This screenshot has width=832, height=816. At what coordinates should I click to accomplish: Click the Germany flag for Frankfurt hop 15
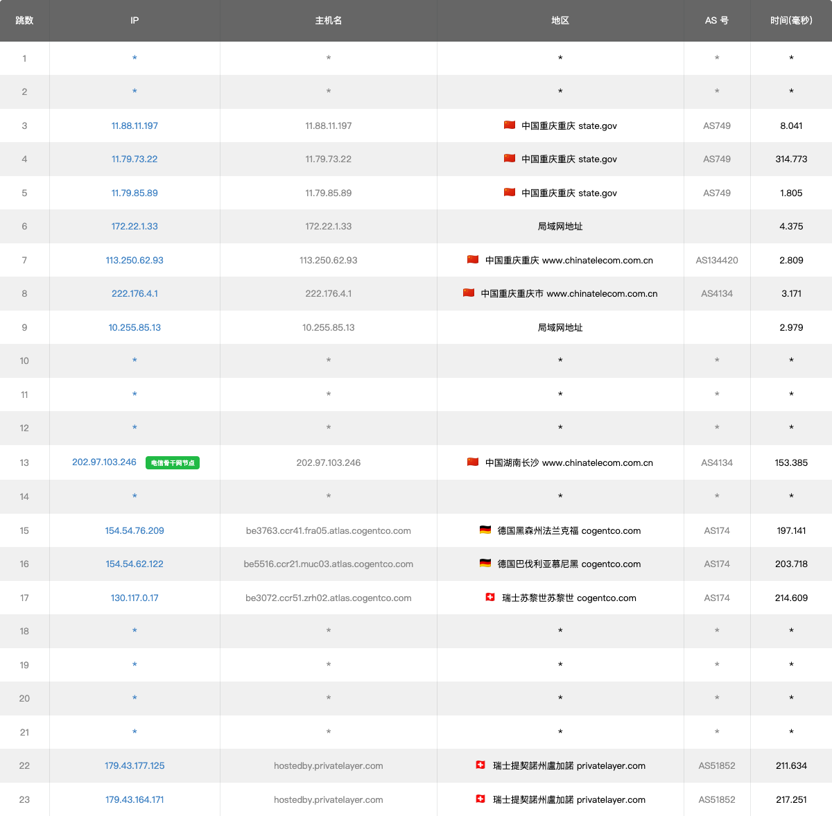[x=485, y=530]
